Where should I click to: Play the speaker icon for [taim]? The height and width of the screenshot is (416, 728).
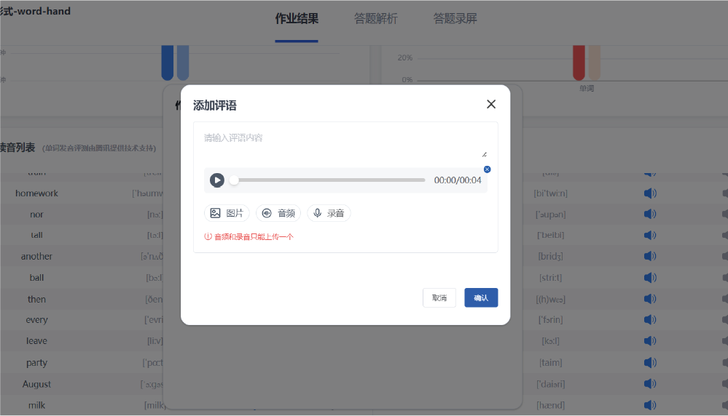click(650, 363)
